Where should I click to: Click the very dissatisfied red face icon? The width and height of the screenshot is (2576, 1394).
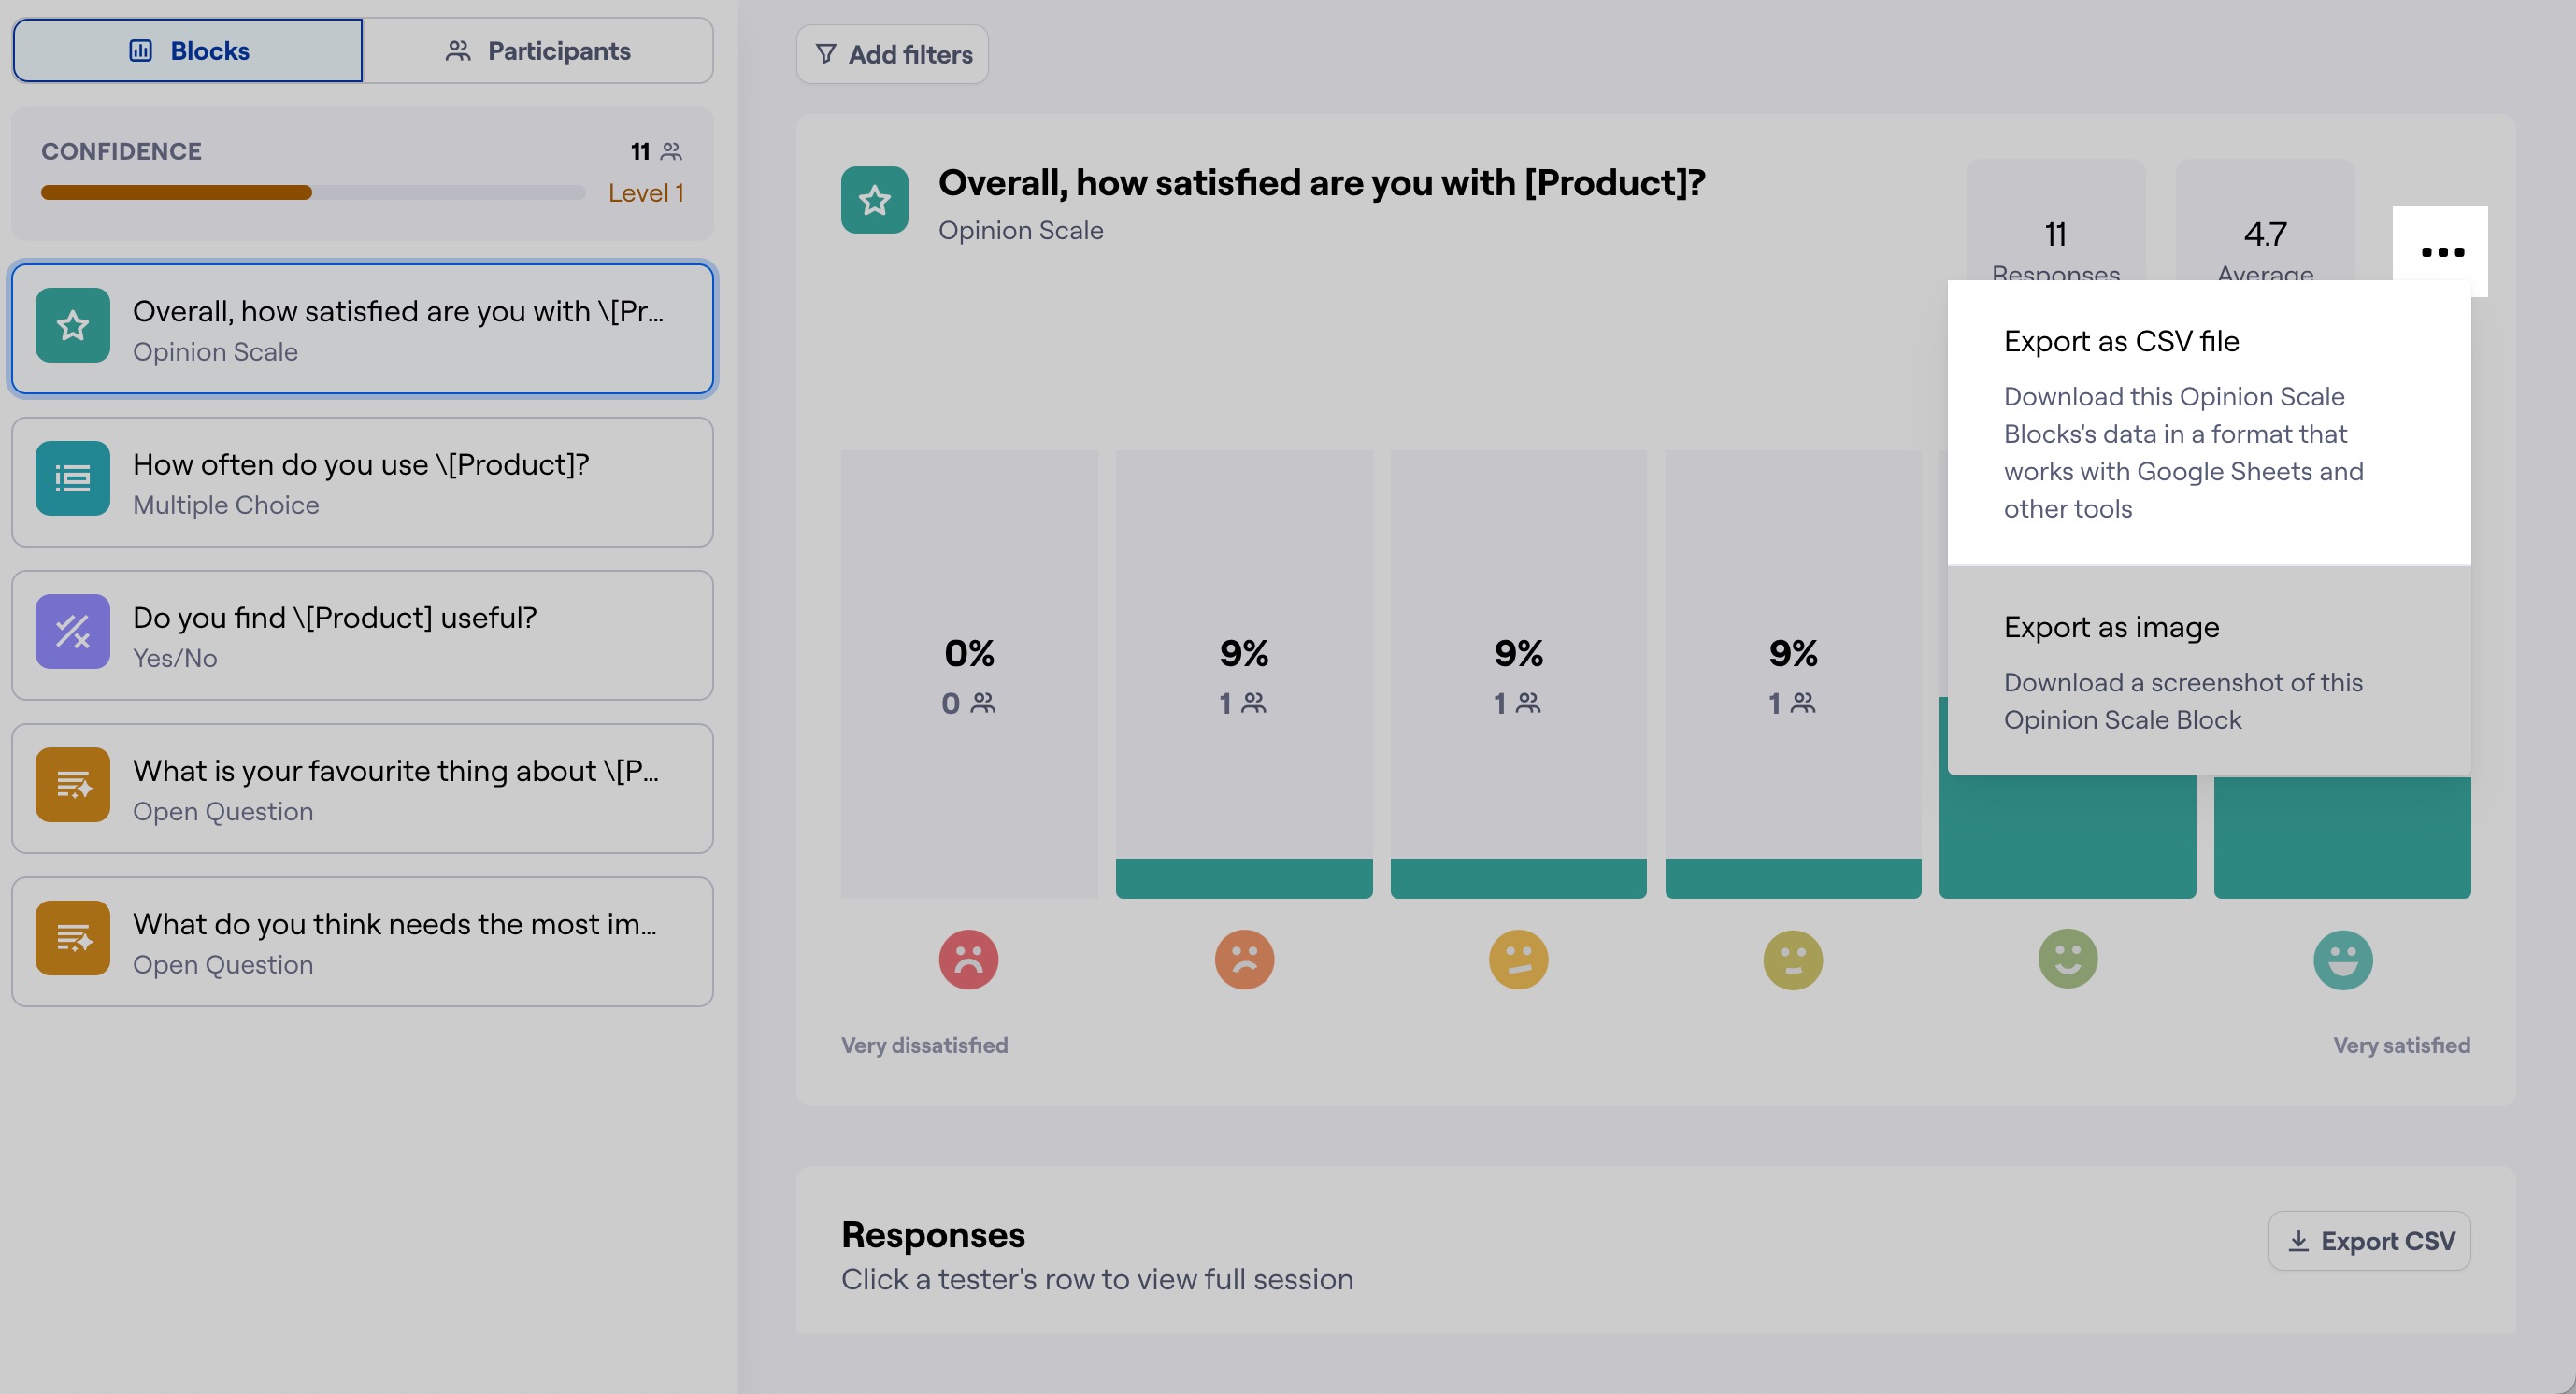[968, 960]
